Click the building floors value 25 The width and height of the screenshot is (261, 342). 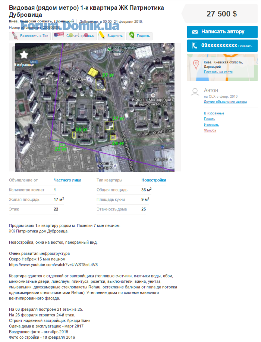[144, 209]
